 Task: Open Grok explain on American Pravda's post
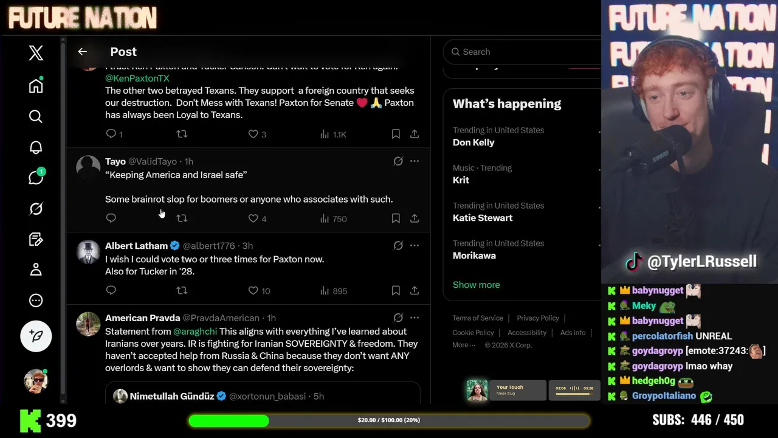[x=398, y=318]
